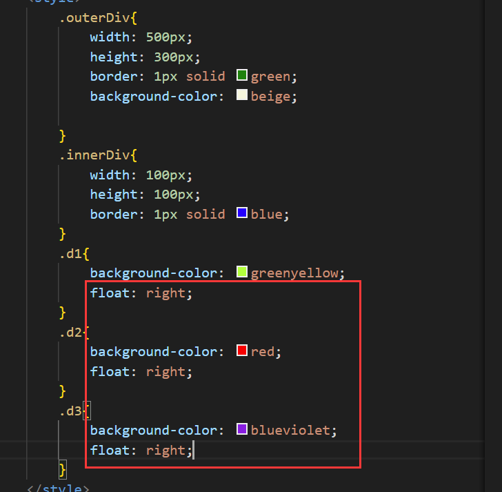The width and height of the screenshot is (502, 492).
Task: Open the greenyellow color swatch
Action: [242, 273]
